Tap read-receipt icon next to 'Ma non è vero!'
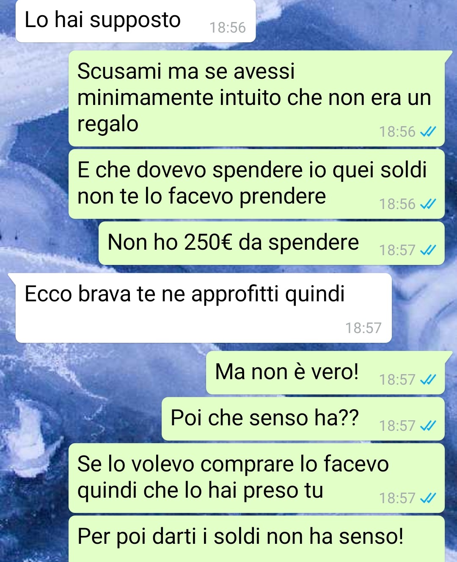457x562 pixels. click(x=428, y=380)
